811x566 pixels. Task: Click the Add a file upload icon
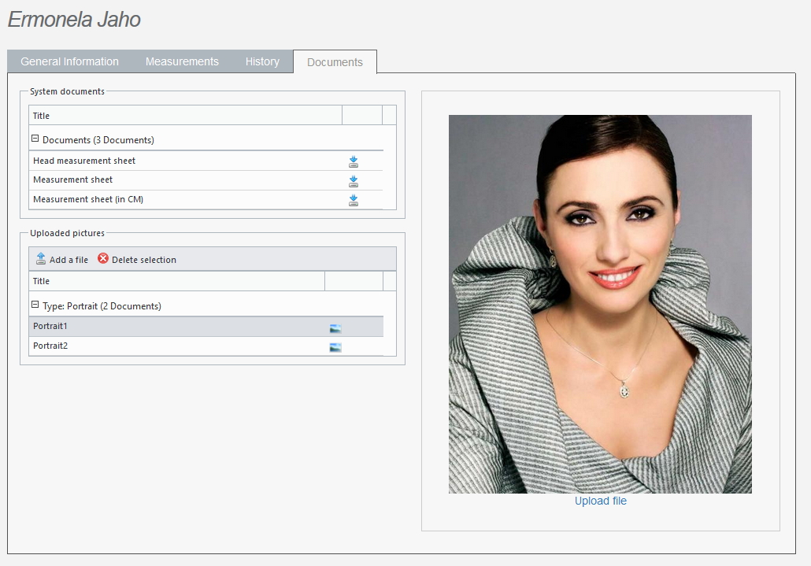click(x=41, y=258)
